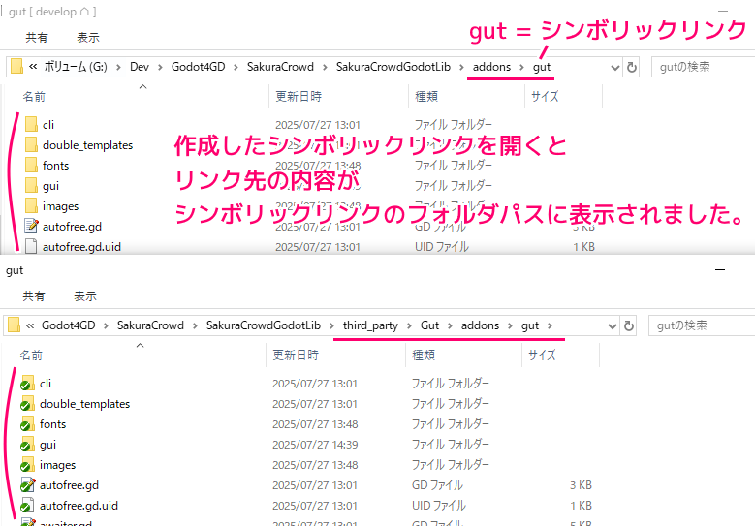Viewport: 755px width, 526px height.
Task: Expand chevron after Godot4GD in top breadcrumb
Action: point(236,68)
